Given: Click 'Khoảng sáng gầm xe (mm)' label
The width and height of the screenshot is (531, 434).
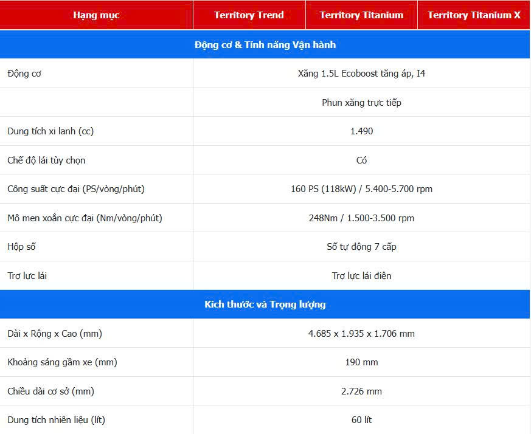Looking at the screenshot, I should tap(62, 362).
